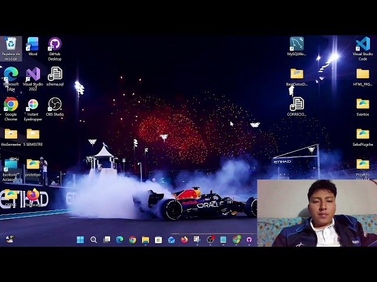
Task: Select the schema.sql file on desktop
Action: (x=55, y=77)
